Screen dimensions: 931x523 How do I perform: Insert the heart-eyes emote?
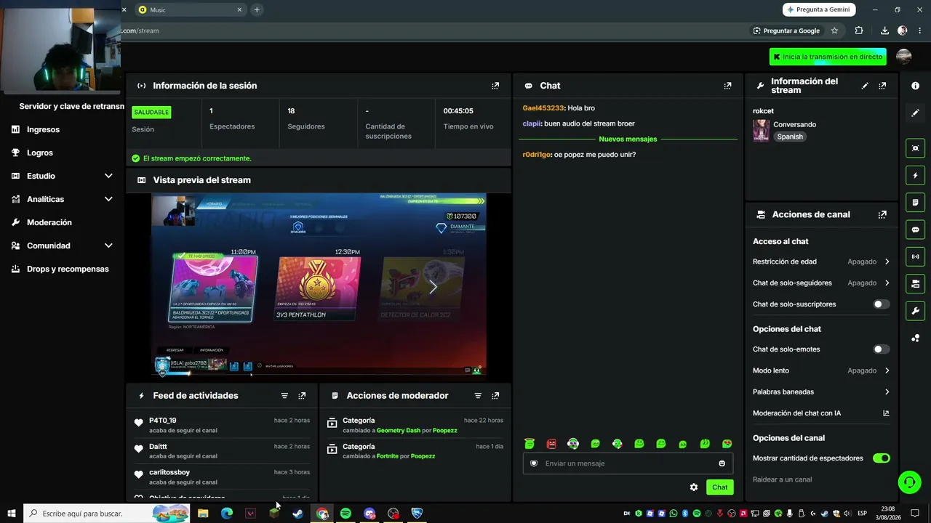727,444
